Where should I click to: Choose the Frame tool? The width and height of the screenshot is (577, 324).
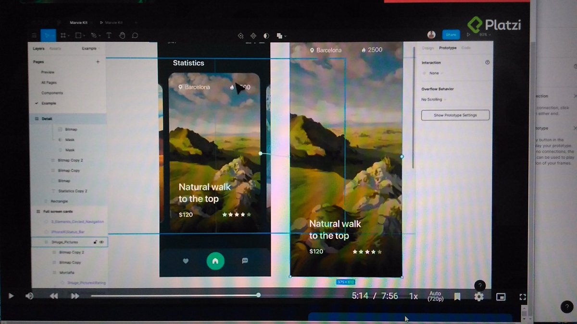63,36
